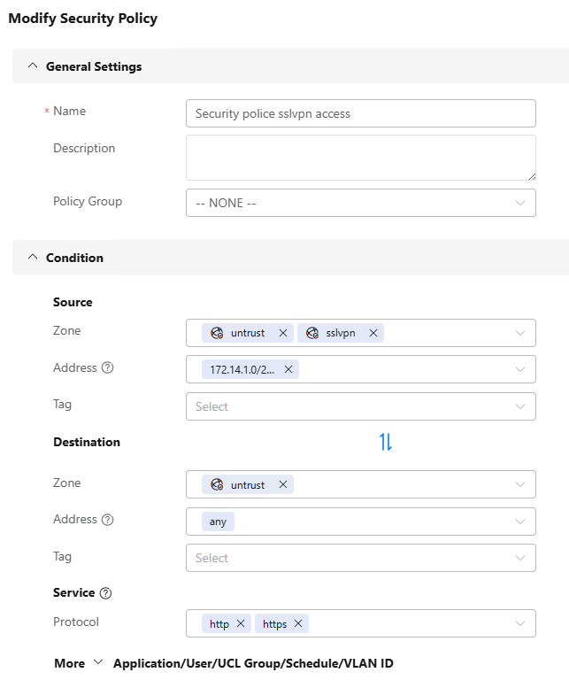Click help icon next to Service
This screenshot has height=680, width=569.
click(105, 593)
